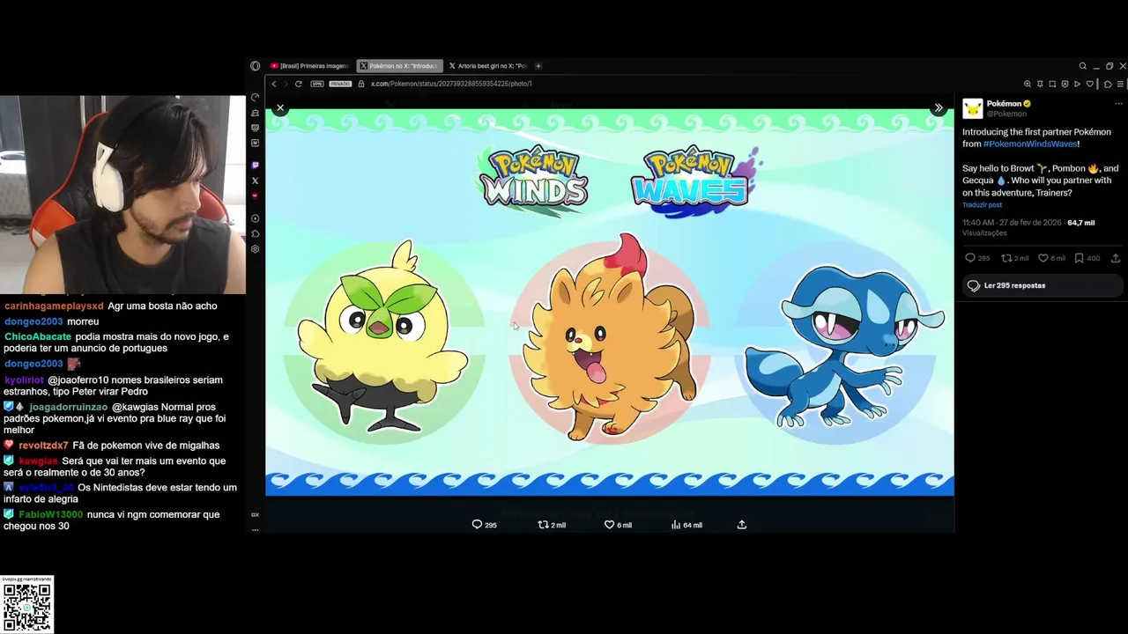Bookmark the post showing 400 saves
Image resolution: width=1128 pixels, height=634 pixels.
pos(1079,258)
